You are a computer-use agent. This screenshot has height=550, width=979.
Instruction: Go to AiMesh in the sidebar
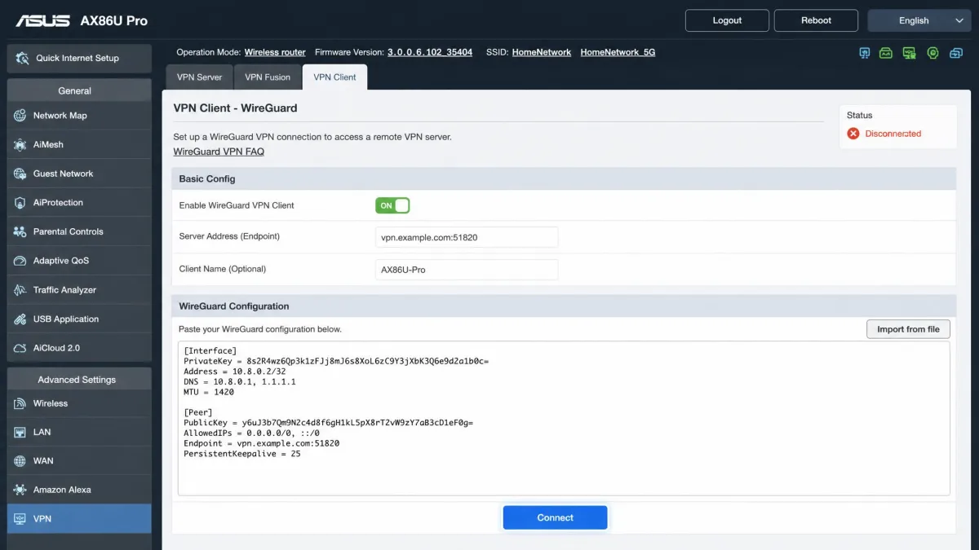[x=78, y=144]
